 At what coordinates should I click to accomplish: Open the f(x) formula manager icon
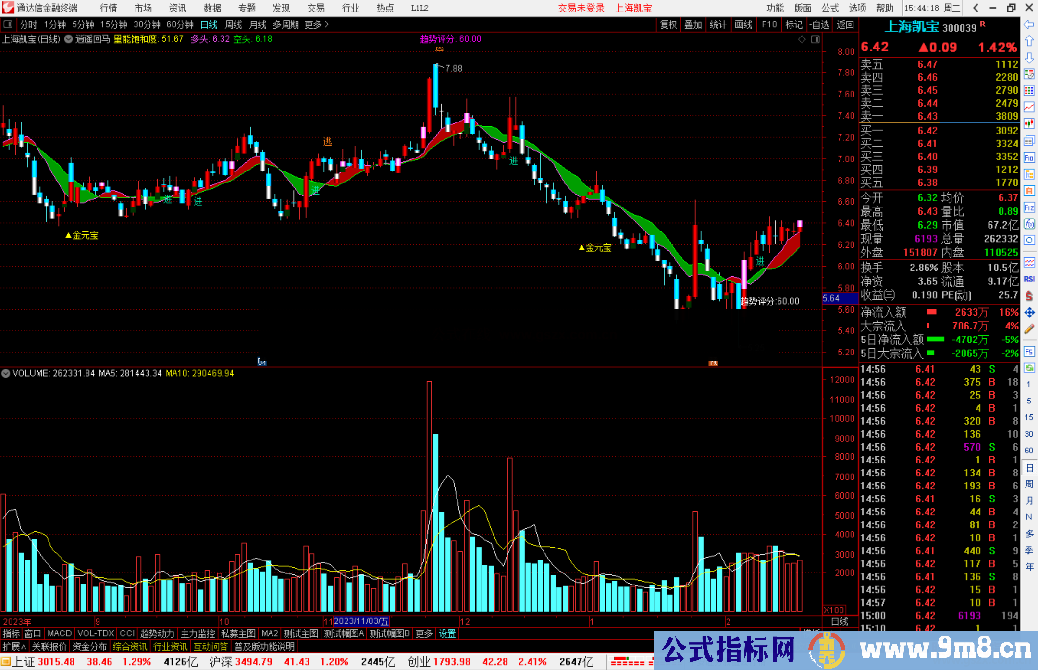tap(1029, 224)
